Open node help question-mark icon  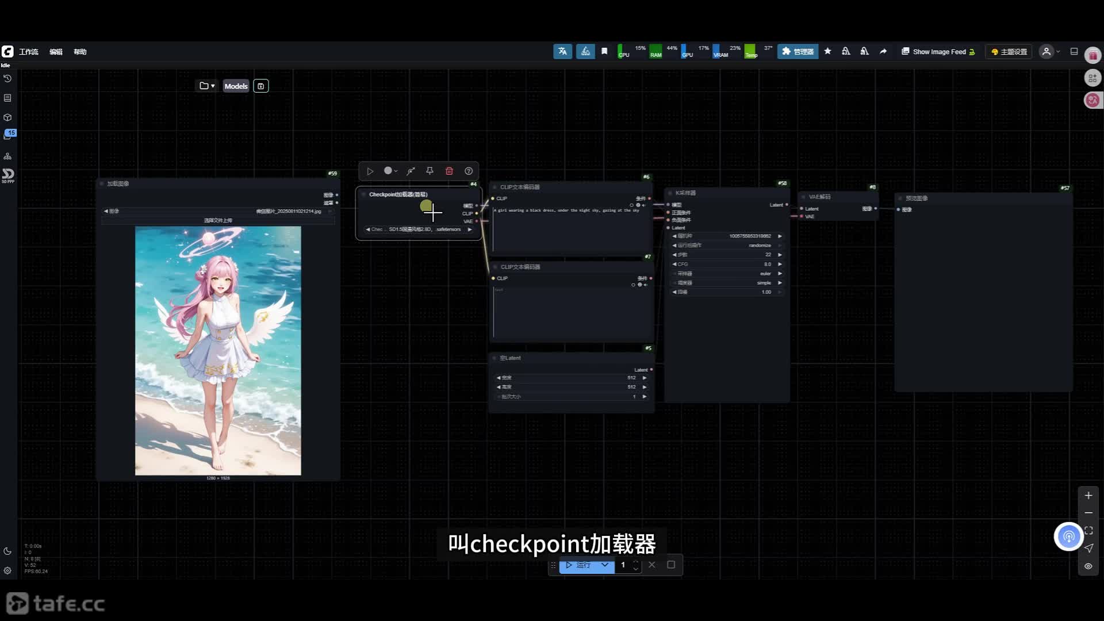[469, 171]
